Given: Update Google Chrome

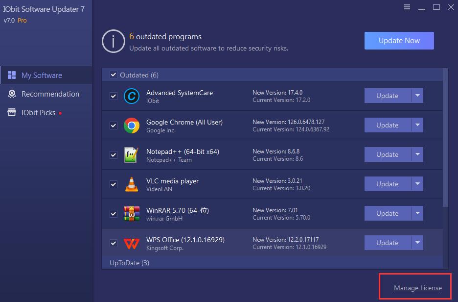Looking at the screenshot, I should coord(388,125).
